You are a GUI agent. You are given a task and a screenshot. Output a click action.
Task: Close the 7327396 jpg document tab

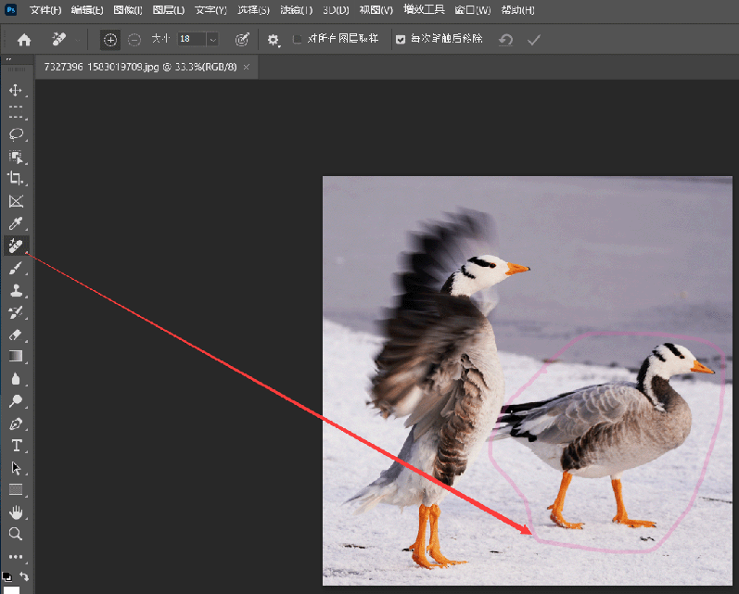(246, 67)
